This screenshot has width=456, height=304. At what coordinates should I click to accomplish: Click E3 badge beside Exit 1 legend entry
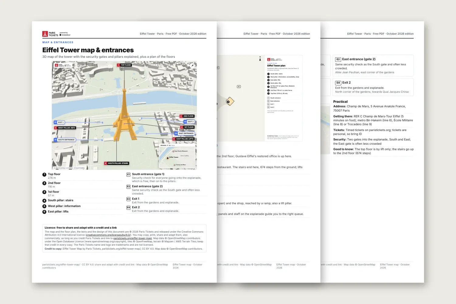128,199
